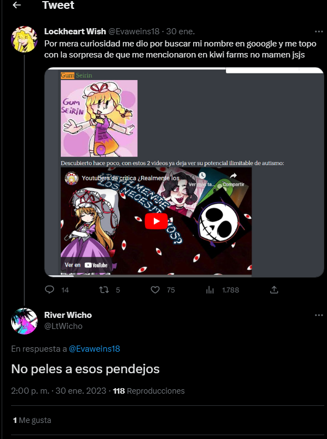Share the Lockheart Wish tweet
This screenshot has width=327, height=439.
tap(274, 290)
